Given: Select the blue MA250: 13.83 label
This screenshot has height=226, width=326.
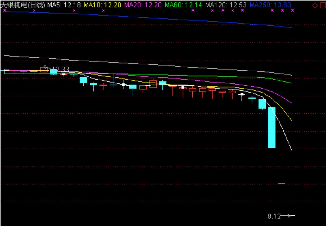Looking at the screenshot, I should click(270, 5).
